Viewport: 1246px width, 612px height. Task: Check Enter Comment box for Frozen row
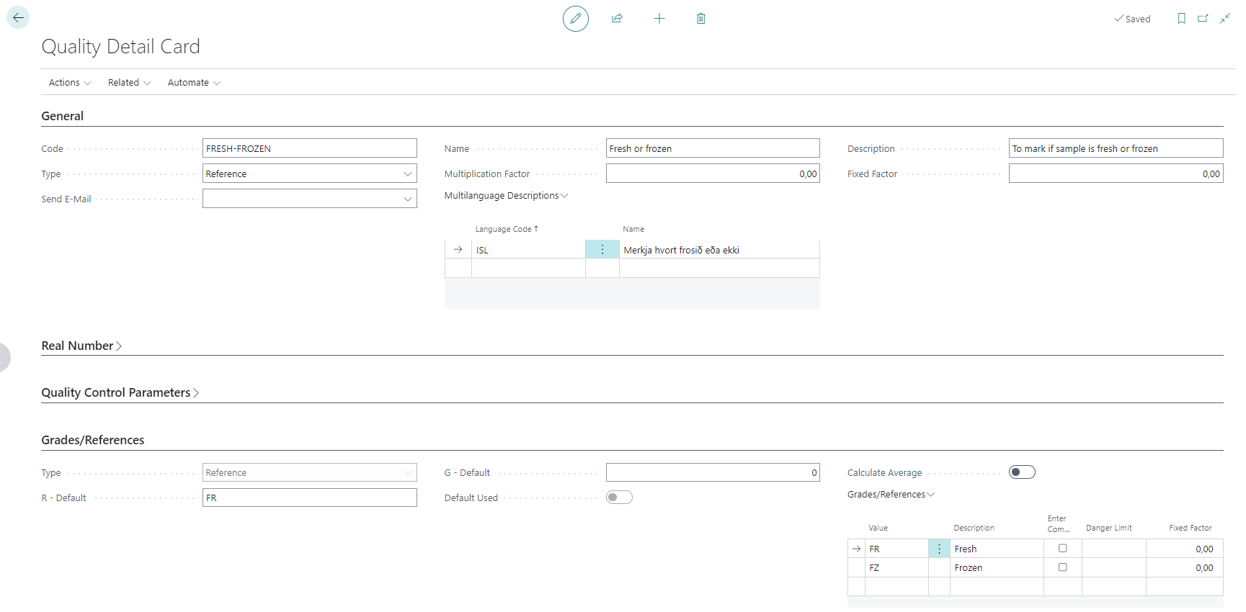tap(1062, 567)
